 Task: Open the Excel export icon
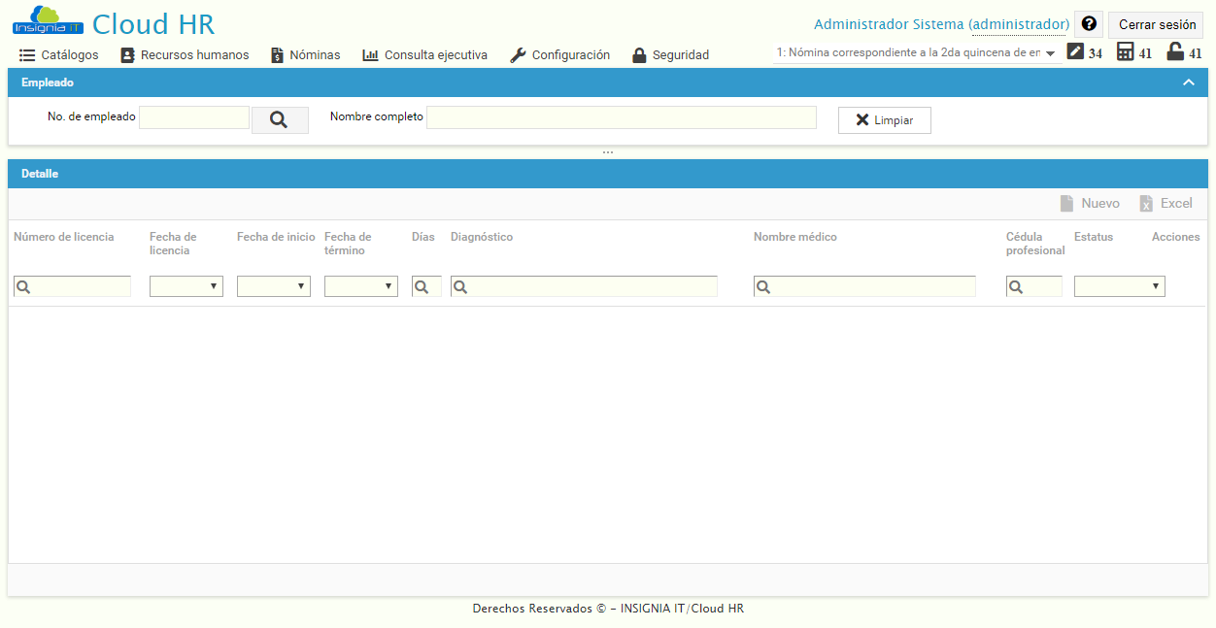[1146, 203]
